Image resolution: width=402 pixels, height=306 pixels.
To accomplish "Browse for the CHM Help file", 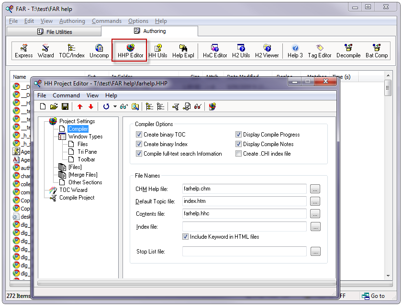I will pos(315,189).
